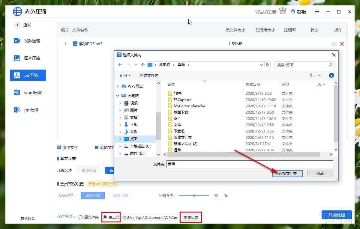The height and width of the screenshot is (229, 360).
Task: Open 图片压缩 in sidebar
Action: click(28, 58)
